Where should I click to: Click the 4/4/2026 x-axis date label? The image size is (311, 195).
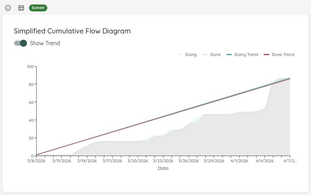coord(265,161)
